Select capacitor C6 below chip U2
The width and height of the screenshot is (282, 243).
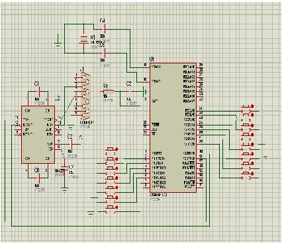[x=38, y=178]
